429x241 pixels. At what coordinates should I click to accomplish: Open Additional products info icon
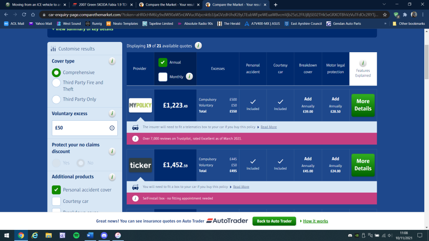click(x=112, y=177)
